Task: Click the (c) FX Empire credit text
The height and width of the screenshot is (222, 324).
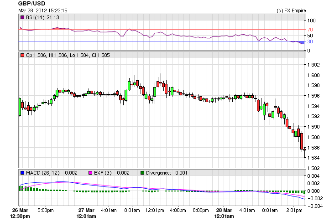Action: (291, 10)
